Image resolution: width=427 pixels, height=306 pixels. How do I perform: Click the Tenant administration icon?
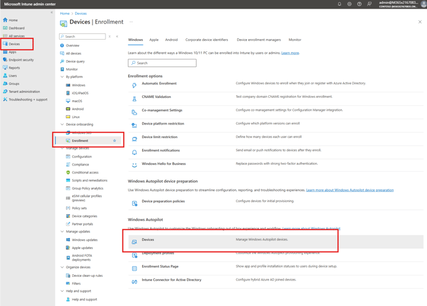pos(5,92)
